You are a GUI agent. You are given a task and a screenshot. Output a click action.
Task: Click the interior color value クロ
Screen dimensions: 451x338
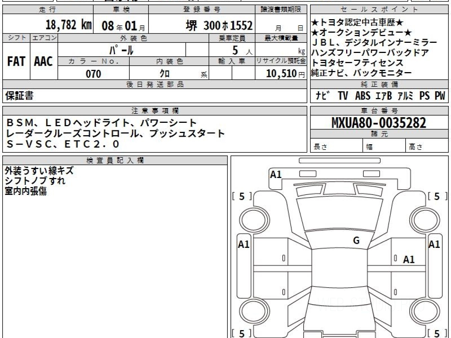[x=165, y=74]
